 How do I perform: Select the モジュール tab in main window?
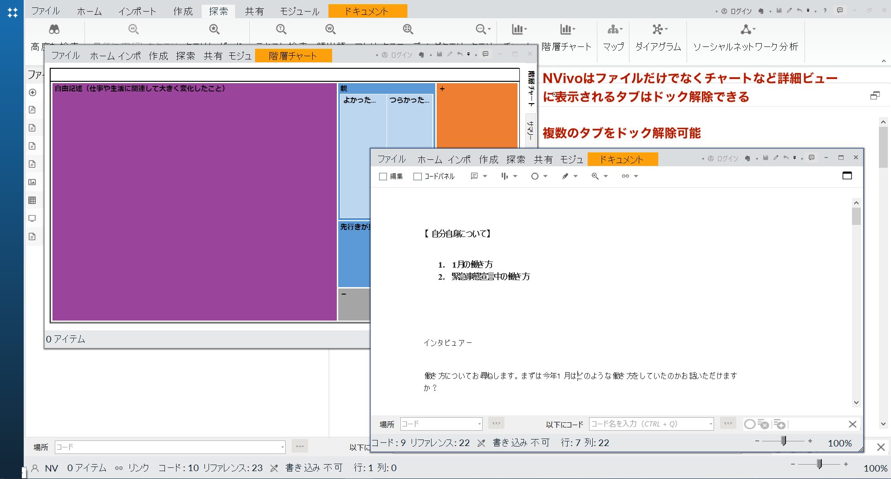300,11
